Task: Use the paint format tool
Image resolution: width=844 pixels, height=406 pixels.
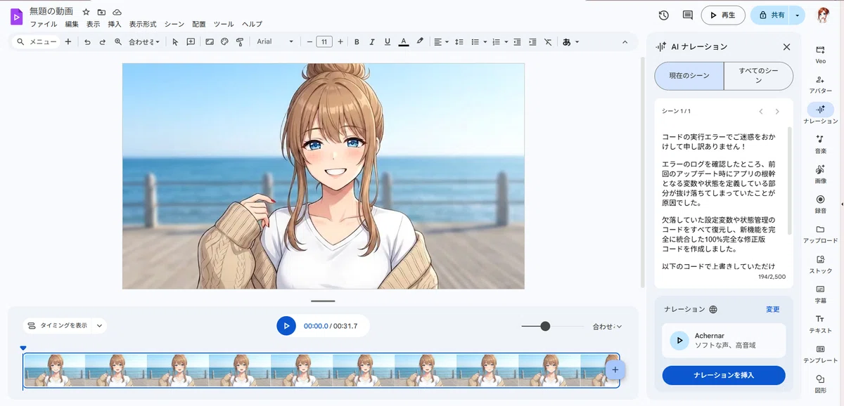Action: 240,42
